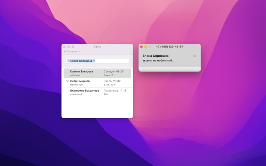Image resolution: width=266 pixels, height=166 pixels.
Task: Click the домашний label under Екатерина Богданова
Action: (x=76, y=94)
